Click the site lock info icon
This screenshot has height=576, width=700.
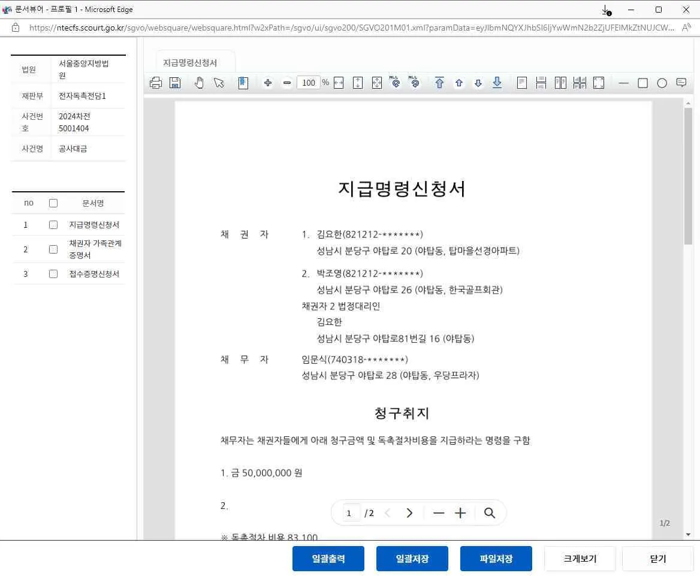pos(16,28)
